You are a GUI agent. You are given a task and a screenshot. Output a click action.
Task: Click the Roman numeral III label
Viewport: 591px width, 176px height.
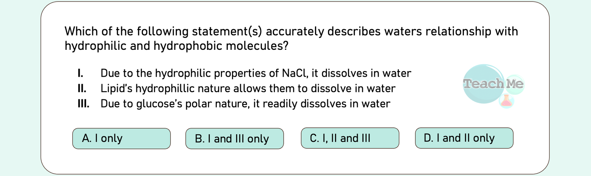tap(83, 104)
